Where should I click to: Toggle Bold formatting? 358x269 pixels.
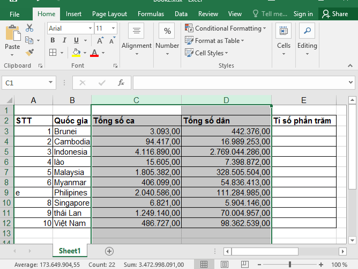point(53,40)
